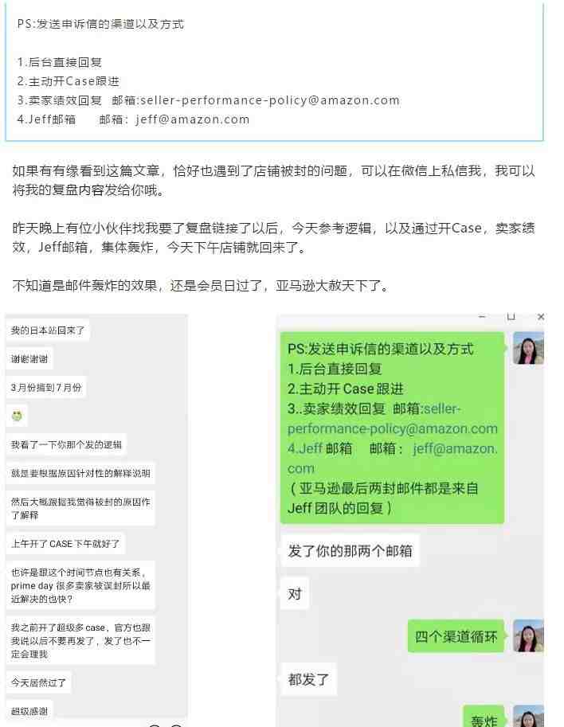Click seller-performance-policy email in top note box
Viewport: 564px width, 727px height.
[269, 100]
